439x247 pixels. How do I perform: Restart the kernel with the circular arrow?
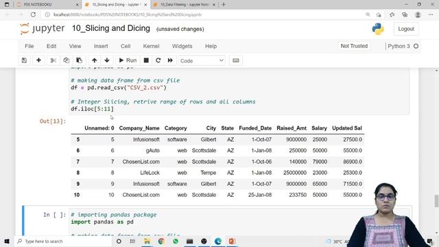(x=158, y=60)
